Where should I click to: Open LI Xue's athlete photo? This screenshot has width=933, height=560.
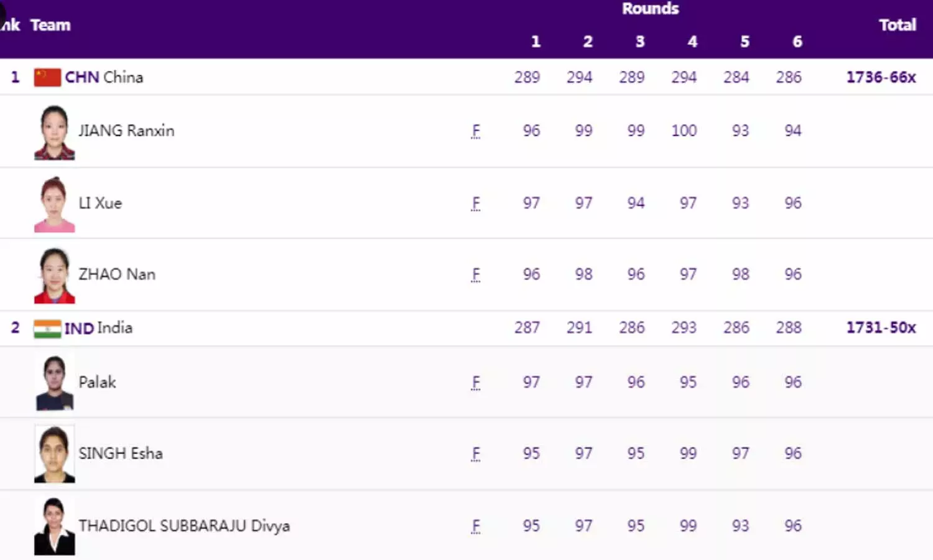coord(54,204)
